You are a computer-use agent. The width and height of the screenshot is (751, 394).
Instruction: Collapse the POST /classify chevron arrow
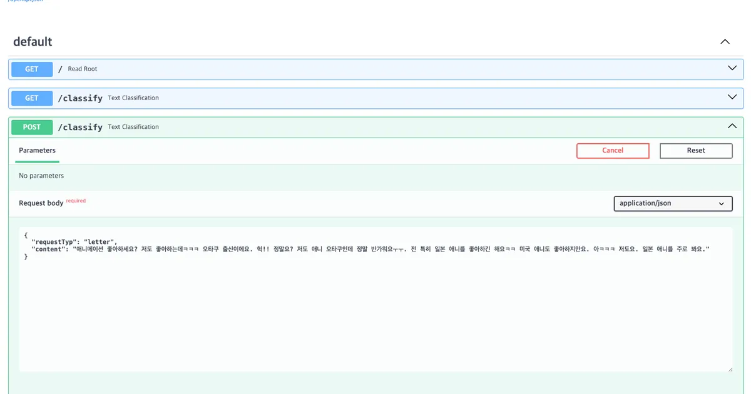[732, 126]
